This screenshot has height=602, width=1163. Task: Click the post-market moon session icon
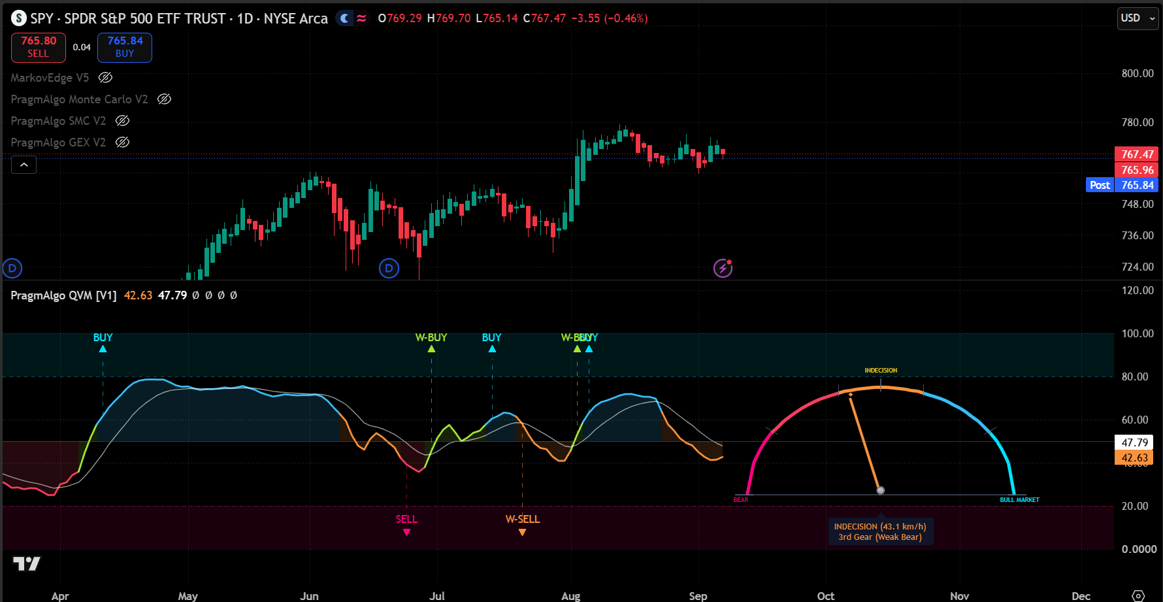click(344, 18)
